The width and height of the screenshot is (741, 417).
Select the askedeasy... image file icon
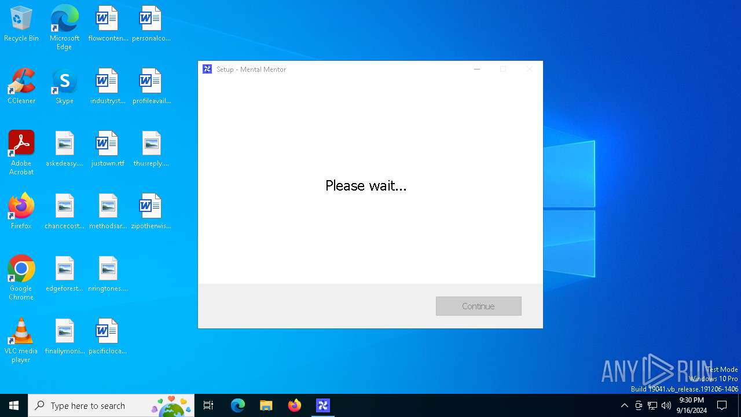click(x=64, y=149)
